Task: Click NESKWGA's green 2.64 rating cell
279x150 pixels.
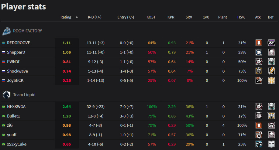Action: [x=67, y=107]
